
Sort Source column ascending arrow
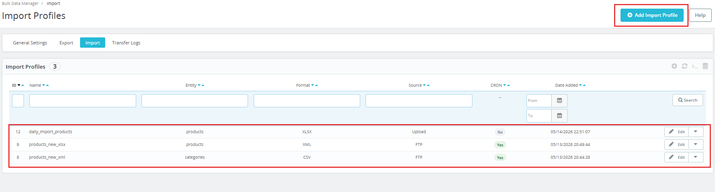pyautogui.click(x=428, y=86)
